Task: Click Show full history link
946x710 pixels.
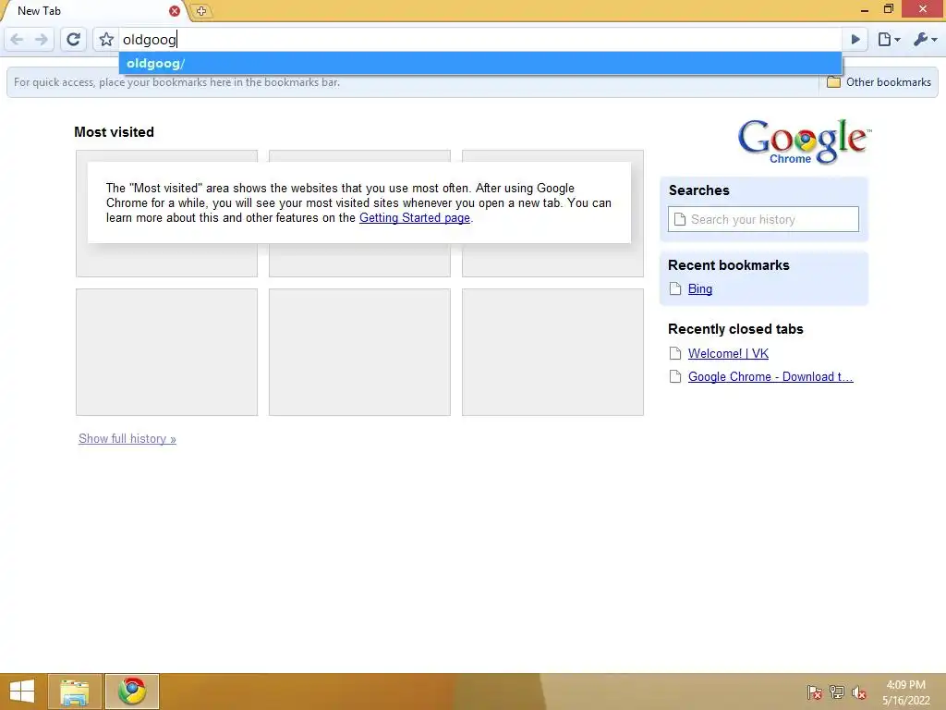Action: coord(127,439)
